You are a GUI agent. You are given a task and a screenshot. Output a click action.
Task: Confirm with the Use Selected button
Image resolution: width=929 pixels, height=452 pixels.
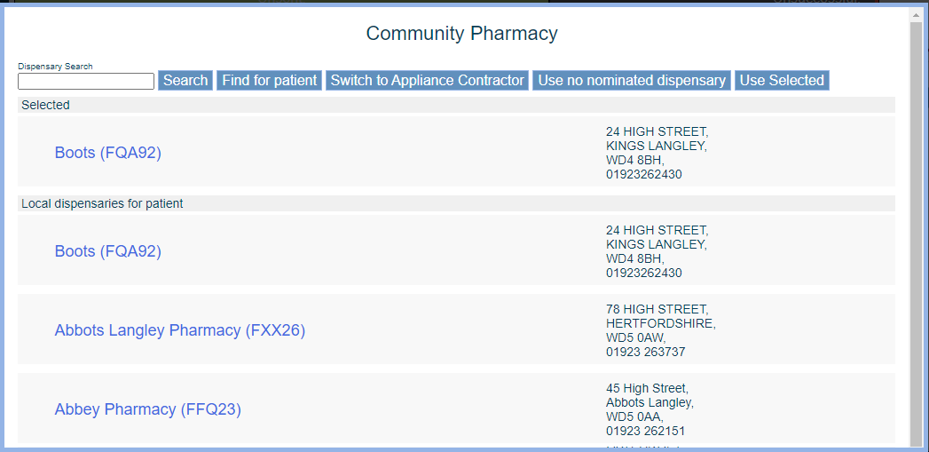click(782, 81)
